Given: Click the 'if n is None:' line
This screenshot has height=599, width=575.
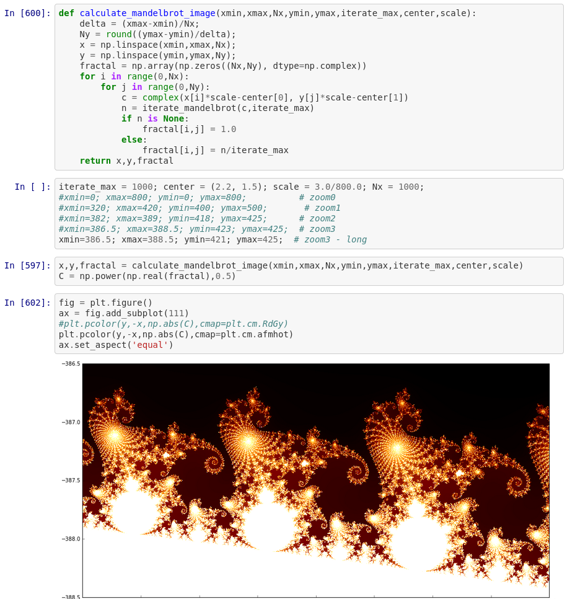Looking at the screenshot, I should (x=155, y=119).
